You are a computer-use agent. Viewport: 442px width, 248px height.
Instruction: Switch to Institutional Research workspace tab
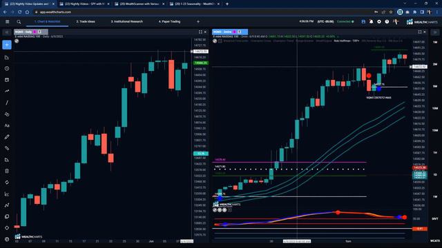point(127,21)
